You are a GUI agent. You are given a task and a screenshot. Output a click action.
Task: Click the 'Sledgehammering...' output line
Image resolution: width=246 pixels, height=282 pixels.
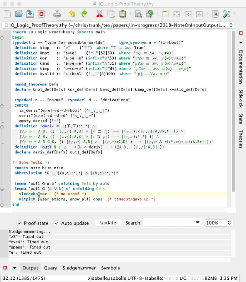point(29,231)
